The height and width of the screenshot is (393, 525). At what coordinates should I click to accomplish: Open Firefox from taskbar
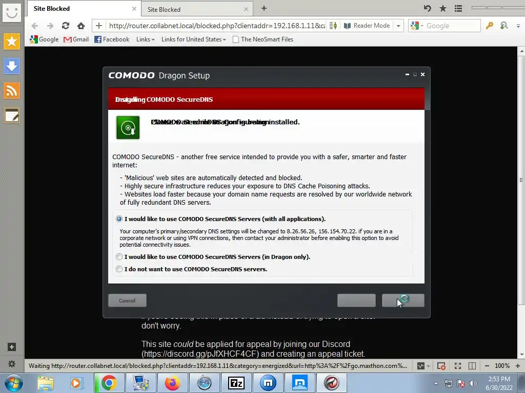[x=172, y=383]
